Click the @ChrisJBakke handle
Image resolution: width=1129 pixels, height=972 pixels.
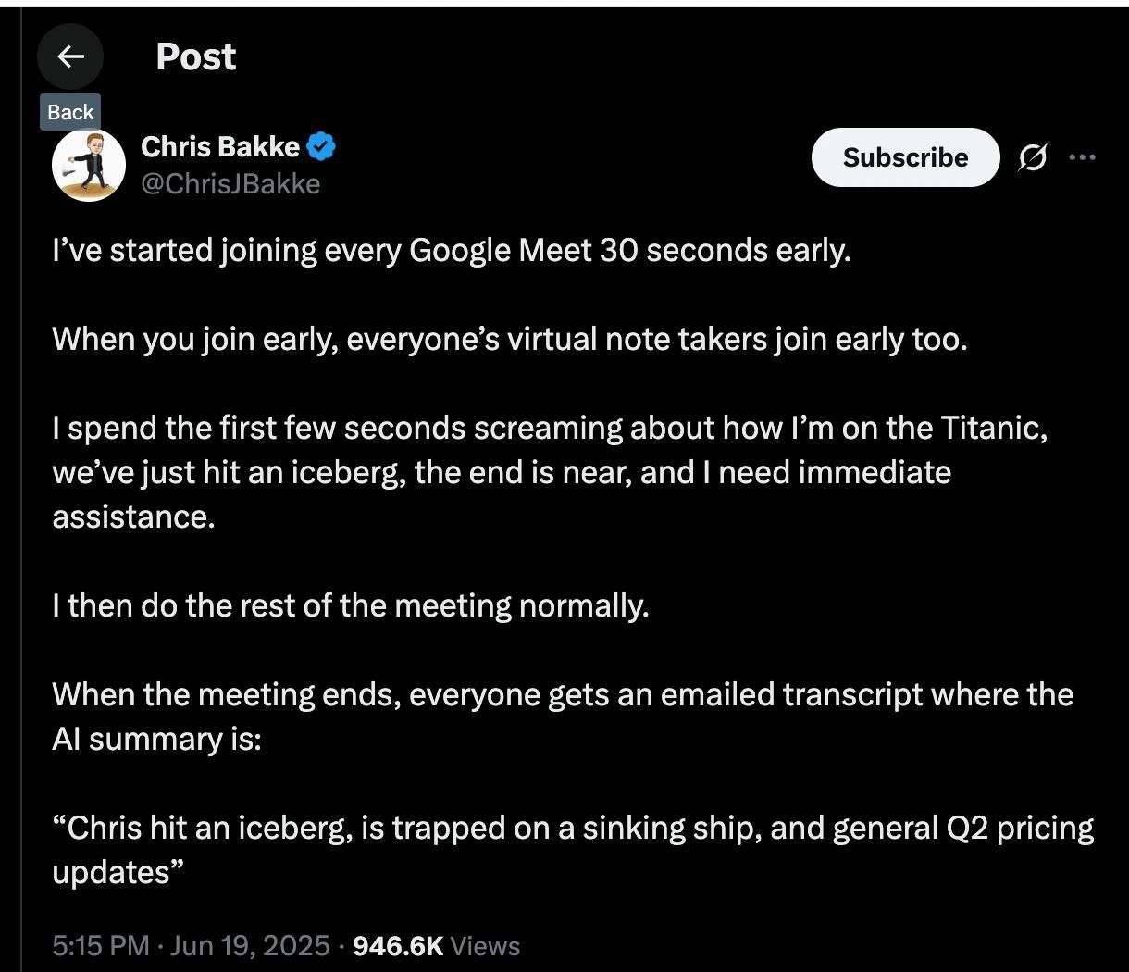pos(230,184)
